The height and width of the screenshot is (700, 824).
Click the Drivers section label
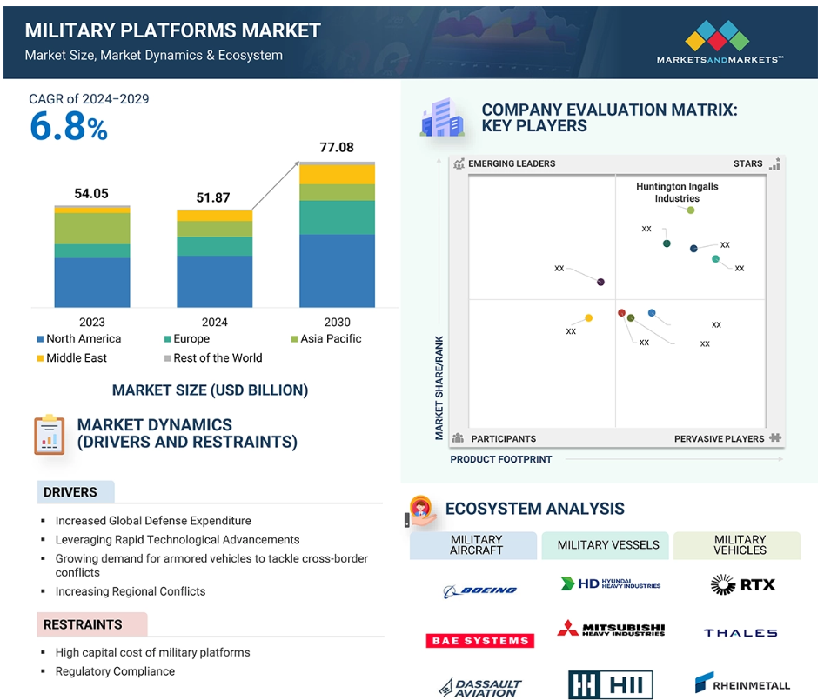pyautogui.click(x=76, y=492)
